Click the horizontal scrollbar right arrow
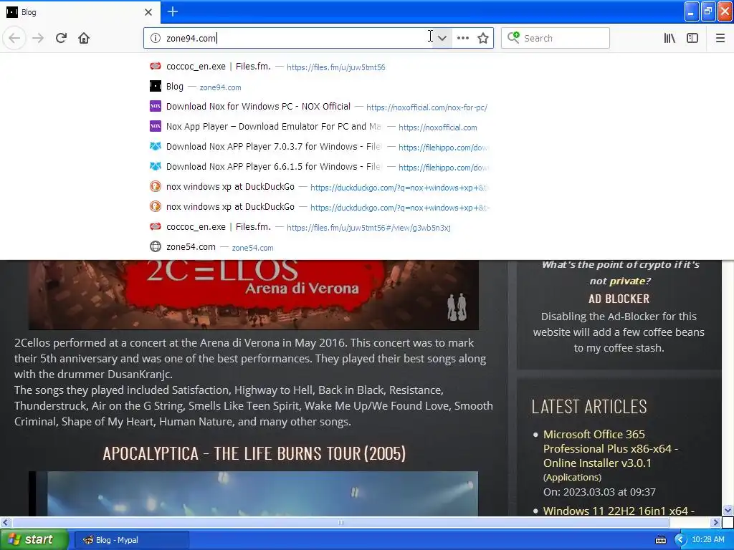734x550 pixels. 716,522
